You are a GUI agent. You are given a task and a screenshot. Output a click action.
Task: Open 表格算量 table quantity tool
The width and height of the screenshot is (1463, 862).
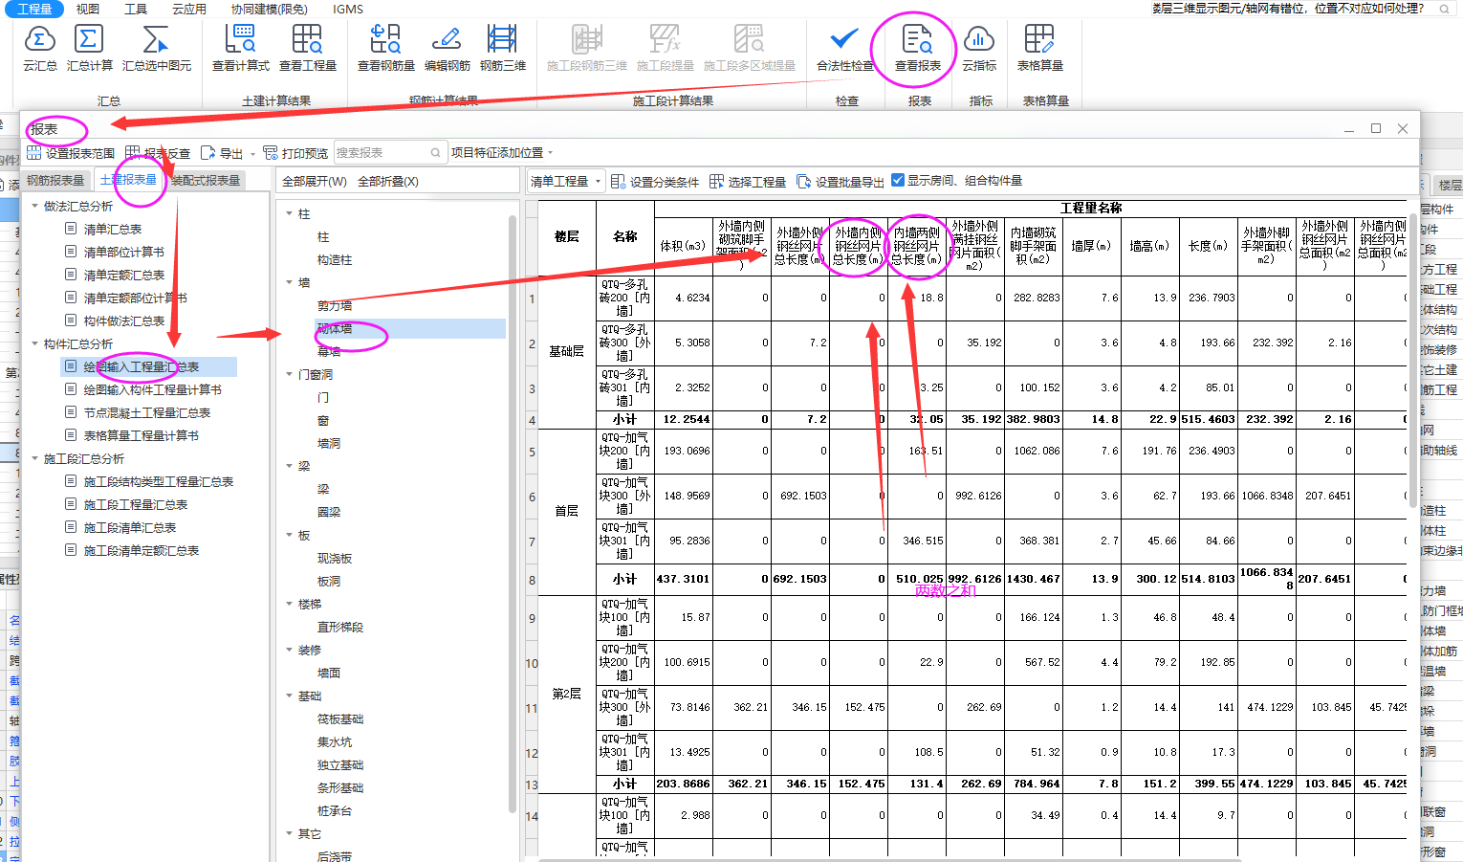point(1040,48)
